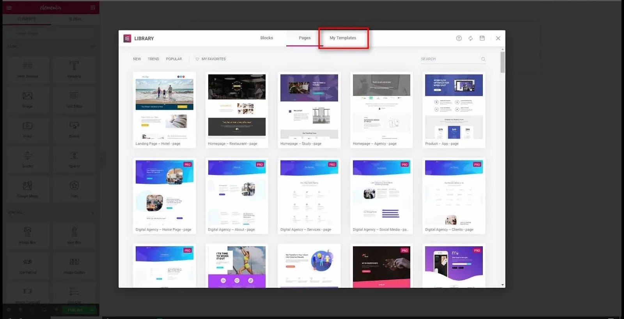Open Digital Agency – Clients template thumbnail
Image resolution: width=624 pixels, height=319 pixels.
(454, 192)
